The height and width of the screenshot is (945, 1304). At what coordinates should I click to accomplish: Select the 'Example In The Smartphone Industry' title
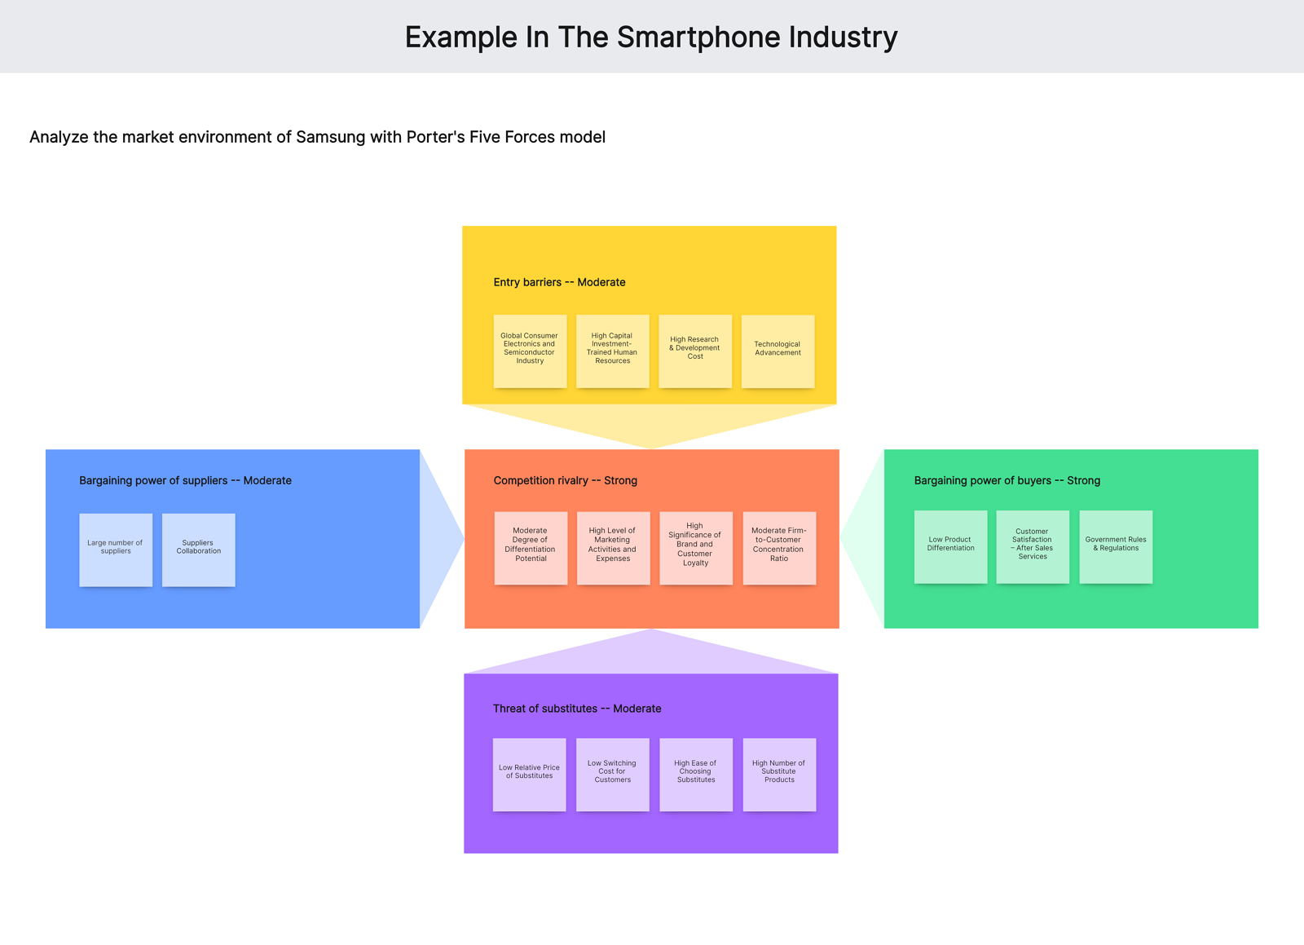[651, 38]
